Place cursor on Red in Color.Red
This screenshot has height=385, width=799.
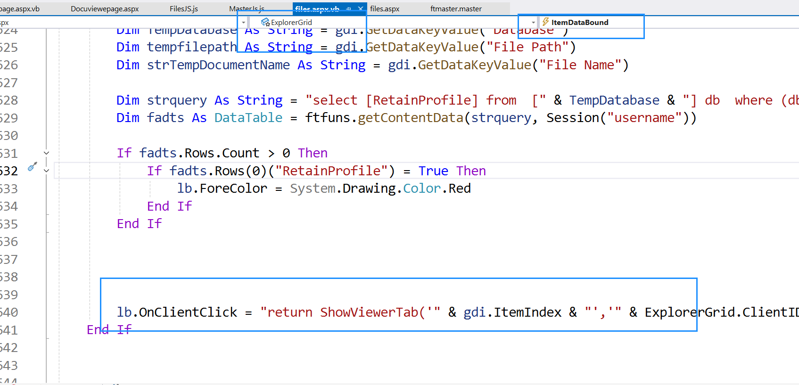(x=460, y=188)
